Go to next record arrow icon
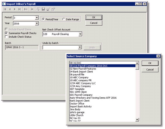 [x=15, y=9]
